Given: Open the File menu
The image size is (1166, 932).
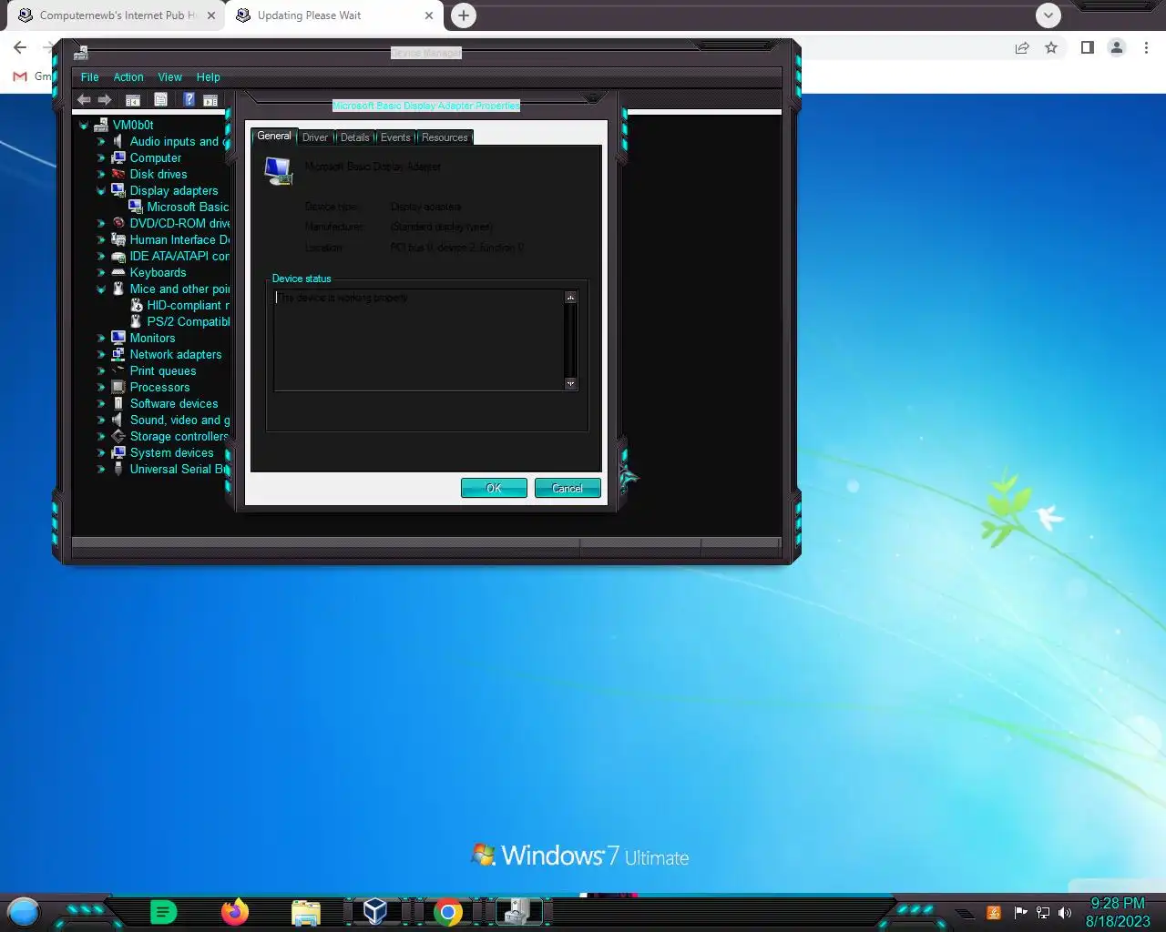Looking at the screenshot, I should (89, 77).
